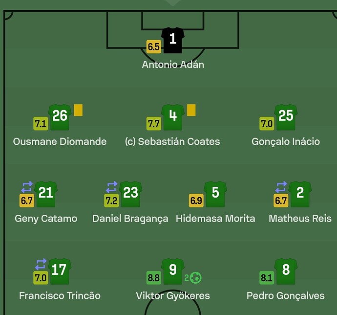This screenshot has height=315, width=337.
Task: Click Antonio Adán's black goalkeeper shirt
Action: pyautogui.click(x=173, y=40)
